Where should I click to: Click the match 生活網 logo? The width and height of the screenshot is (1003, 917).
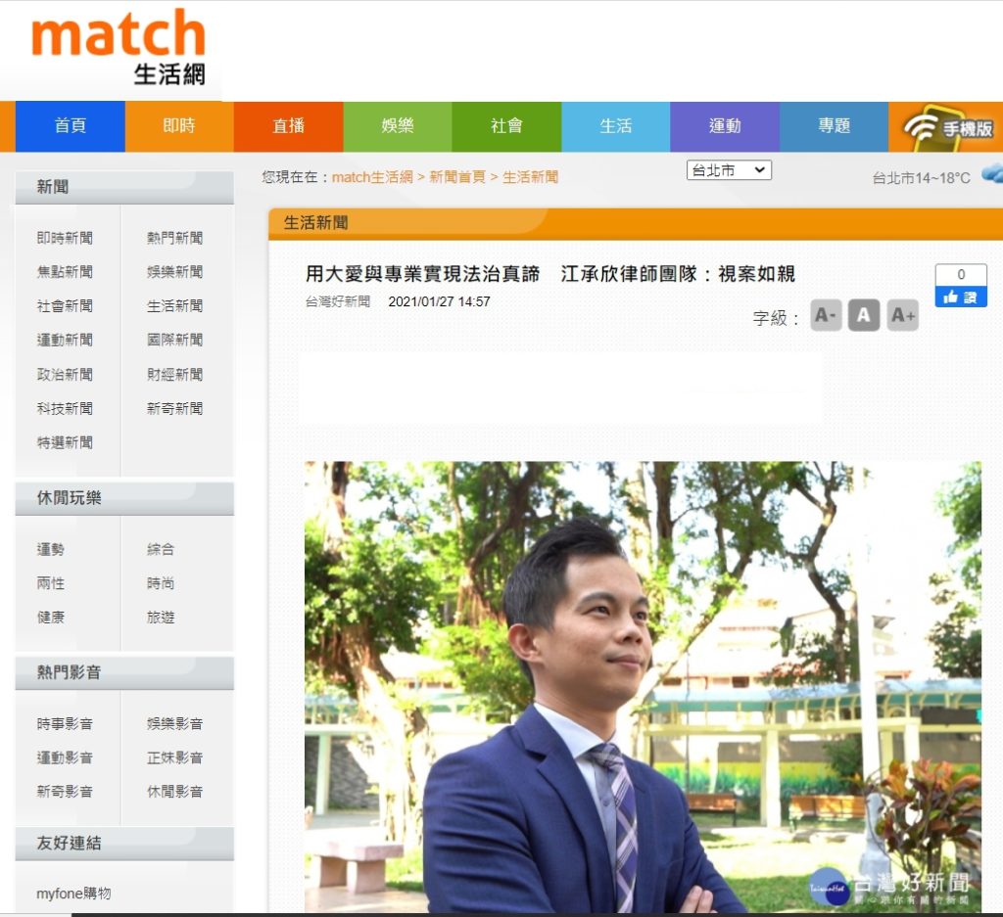coord(119,47)
